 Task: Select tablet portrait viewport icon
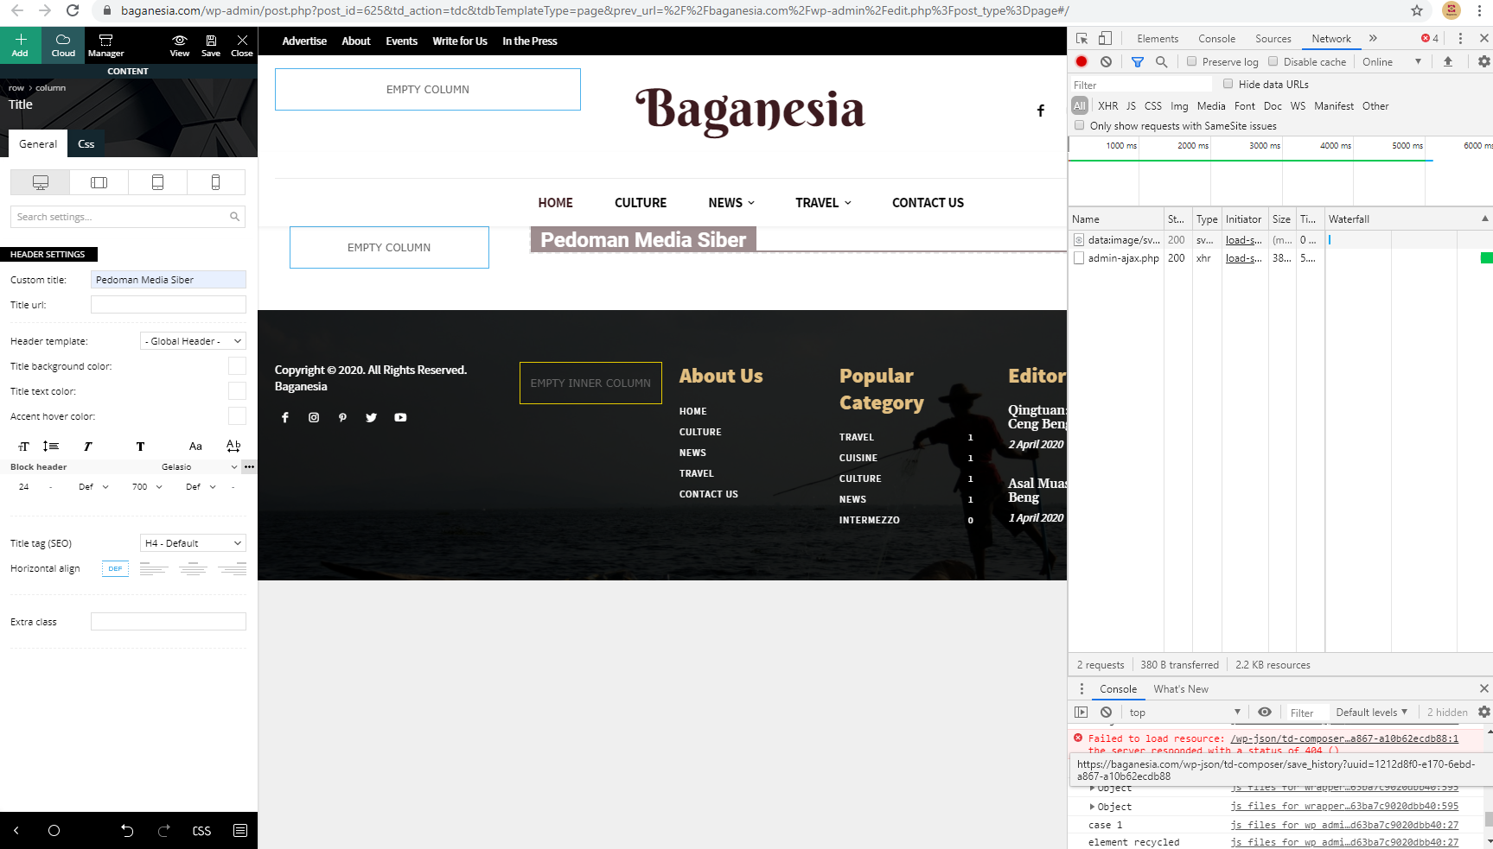click(x=157, y=182)
